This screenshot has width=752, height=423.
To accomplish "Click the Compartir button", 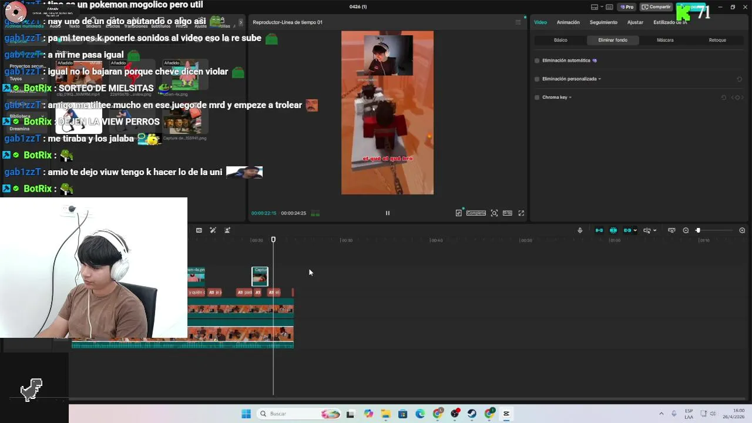I will coord(656,7).
